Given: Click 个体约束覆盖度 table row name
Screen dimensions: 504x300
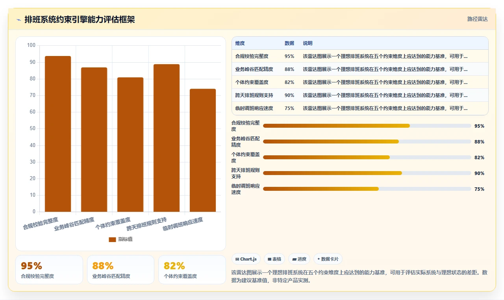Looking at the screenshot, I should coord(252,82).
